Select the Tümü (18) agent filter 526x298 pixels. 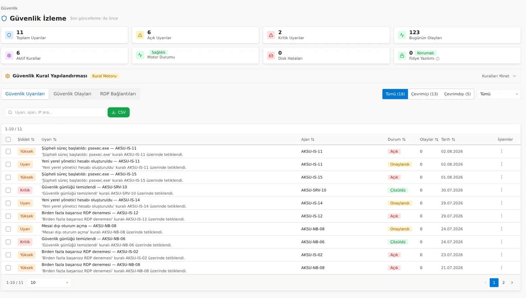[395, 94]
